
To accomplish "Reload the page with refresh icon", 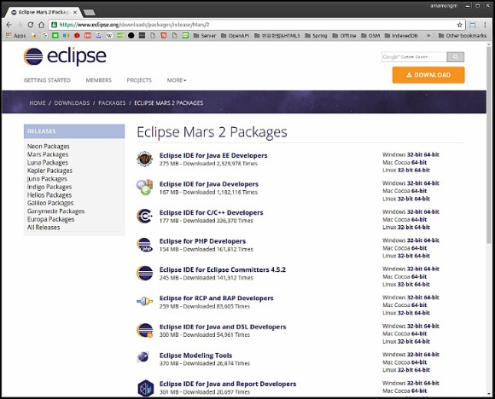I will pos(31,25).
